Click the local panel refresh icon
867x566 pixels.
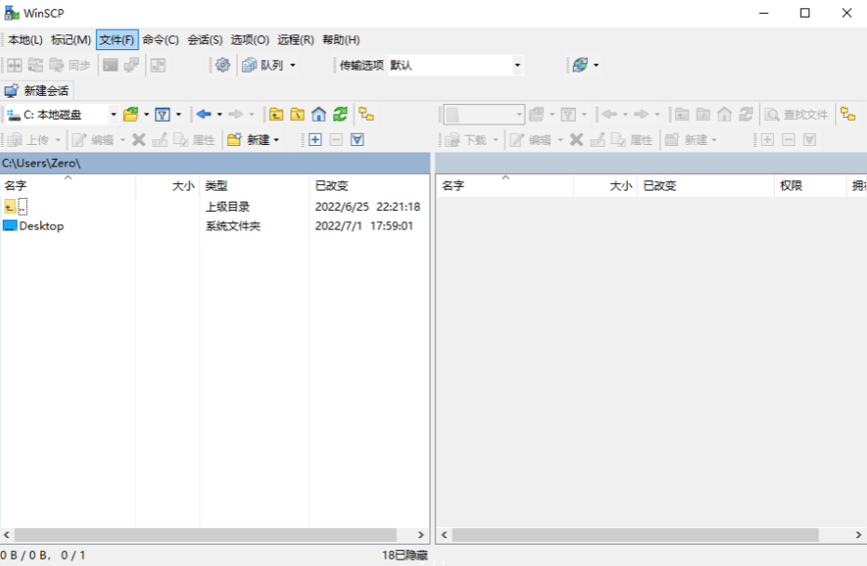pyautogui.click(x=340, y=114)
